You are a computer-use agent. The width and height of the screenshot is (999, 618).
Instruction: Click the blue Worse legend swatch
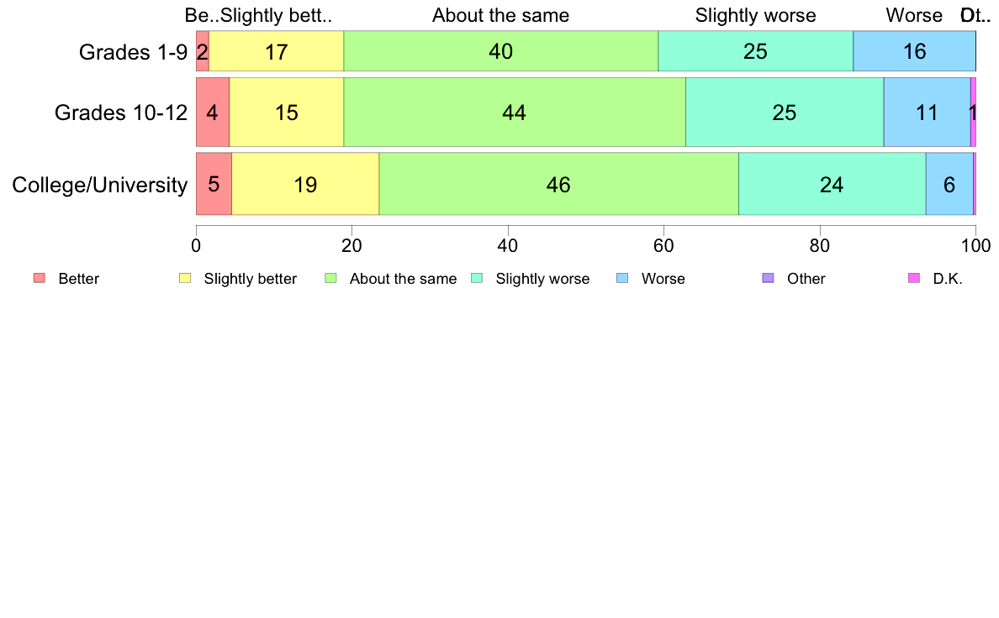[622, 278]
